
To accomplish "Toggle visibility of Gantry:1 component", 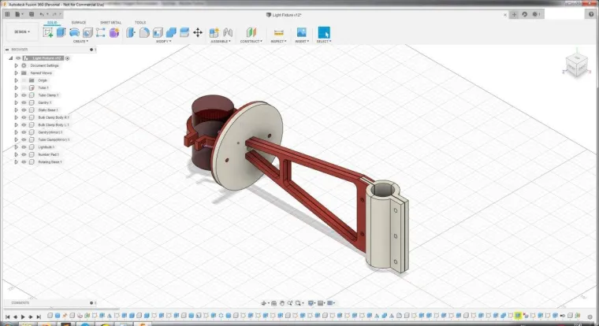I will click(x=24, y=102).
